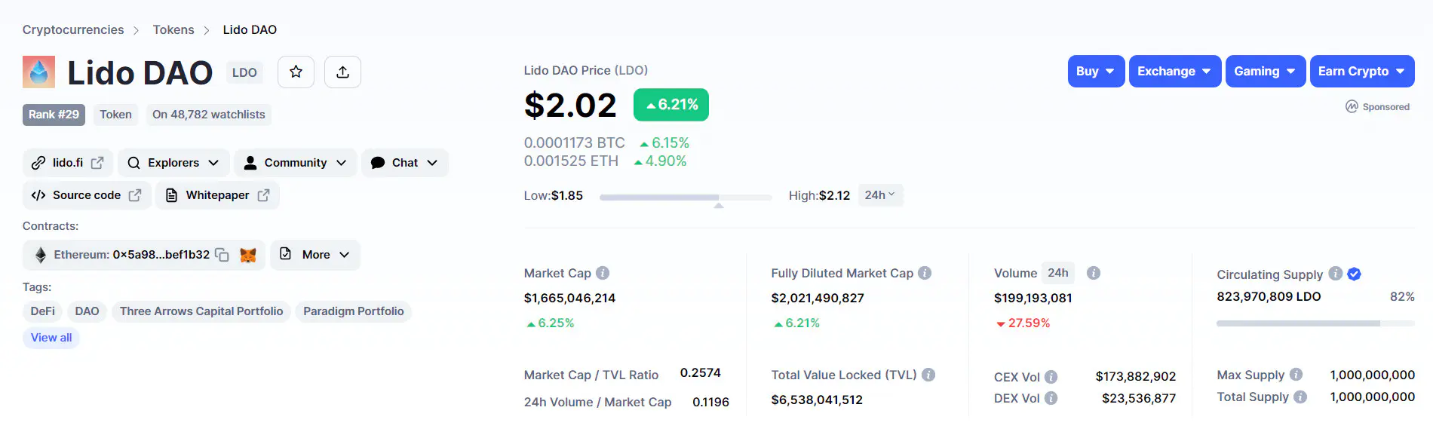1433x438 pixels.
Task: Go to Tokens breadcrumb
Action: 173,29
